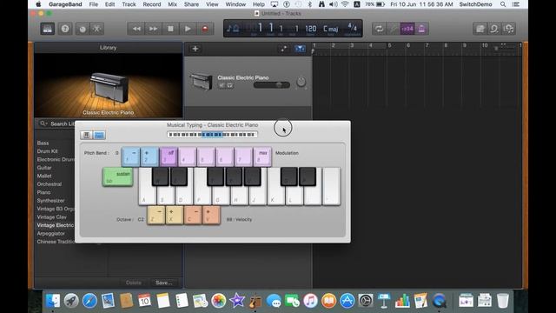Viewport: 556px width, 313px height.
Task: Open Spotlight search in menu bar
Action: click(503, 4)
